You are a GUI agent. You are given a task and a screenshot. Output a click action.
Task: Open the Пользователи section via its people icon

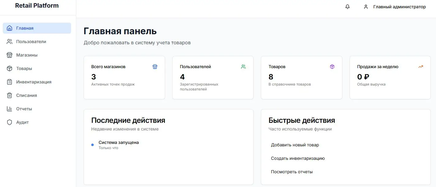click(9, 42)
